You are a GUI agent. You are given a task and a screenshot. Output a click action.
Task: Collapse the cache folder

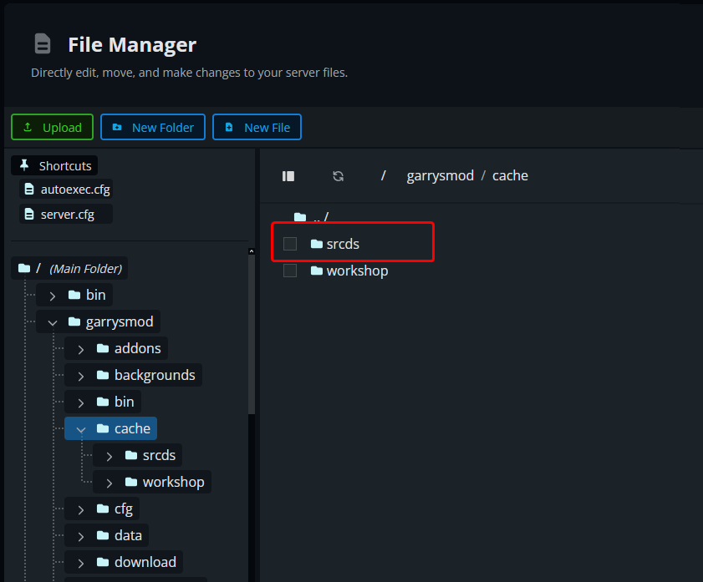(x=81, y=429)
